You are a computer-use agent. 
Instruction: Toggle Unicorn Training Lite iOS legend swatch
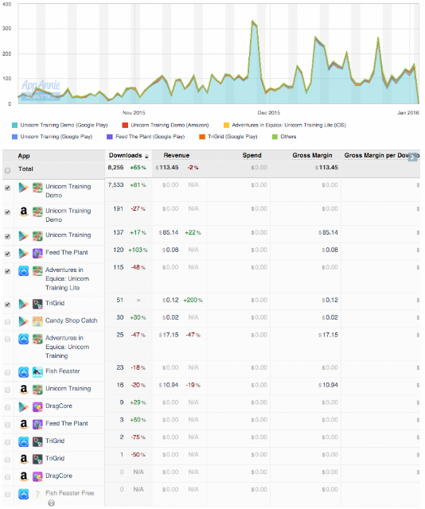pyautogui.click(x=227, y=126)
